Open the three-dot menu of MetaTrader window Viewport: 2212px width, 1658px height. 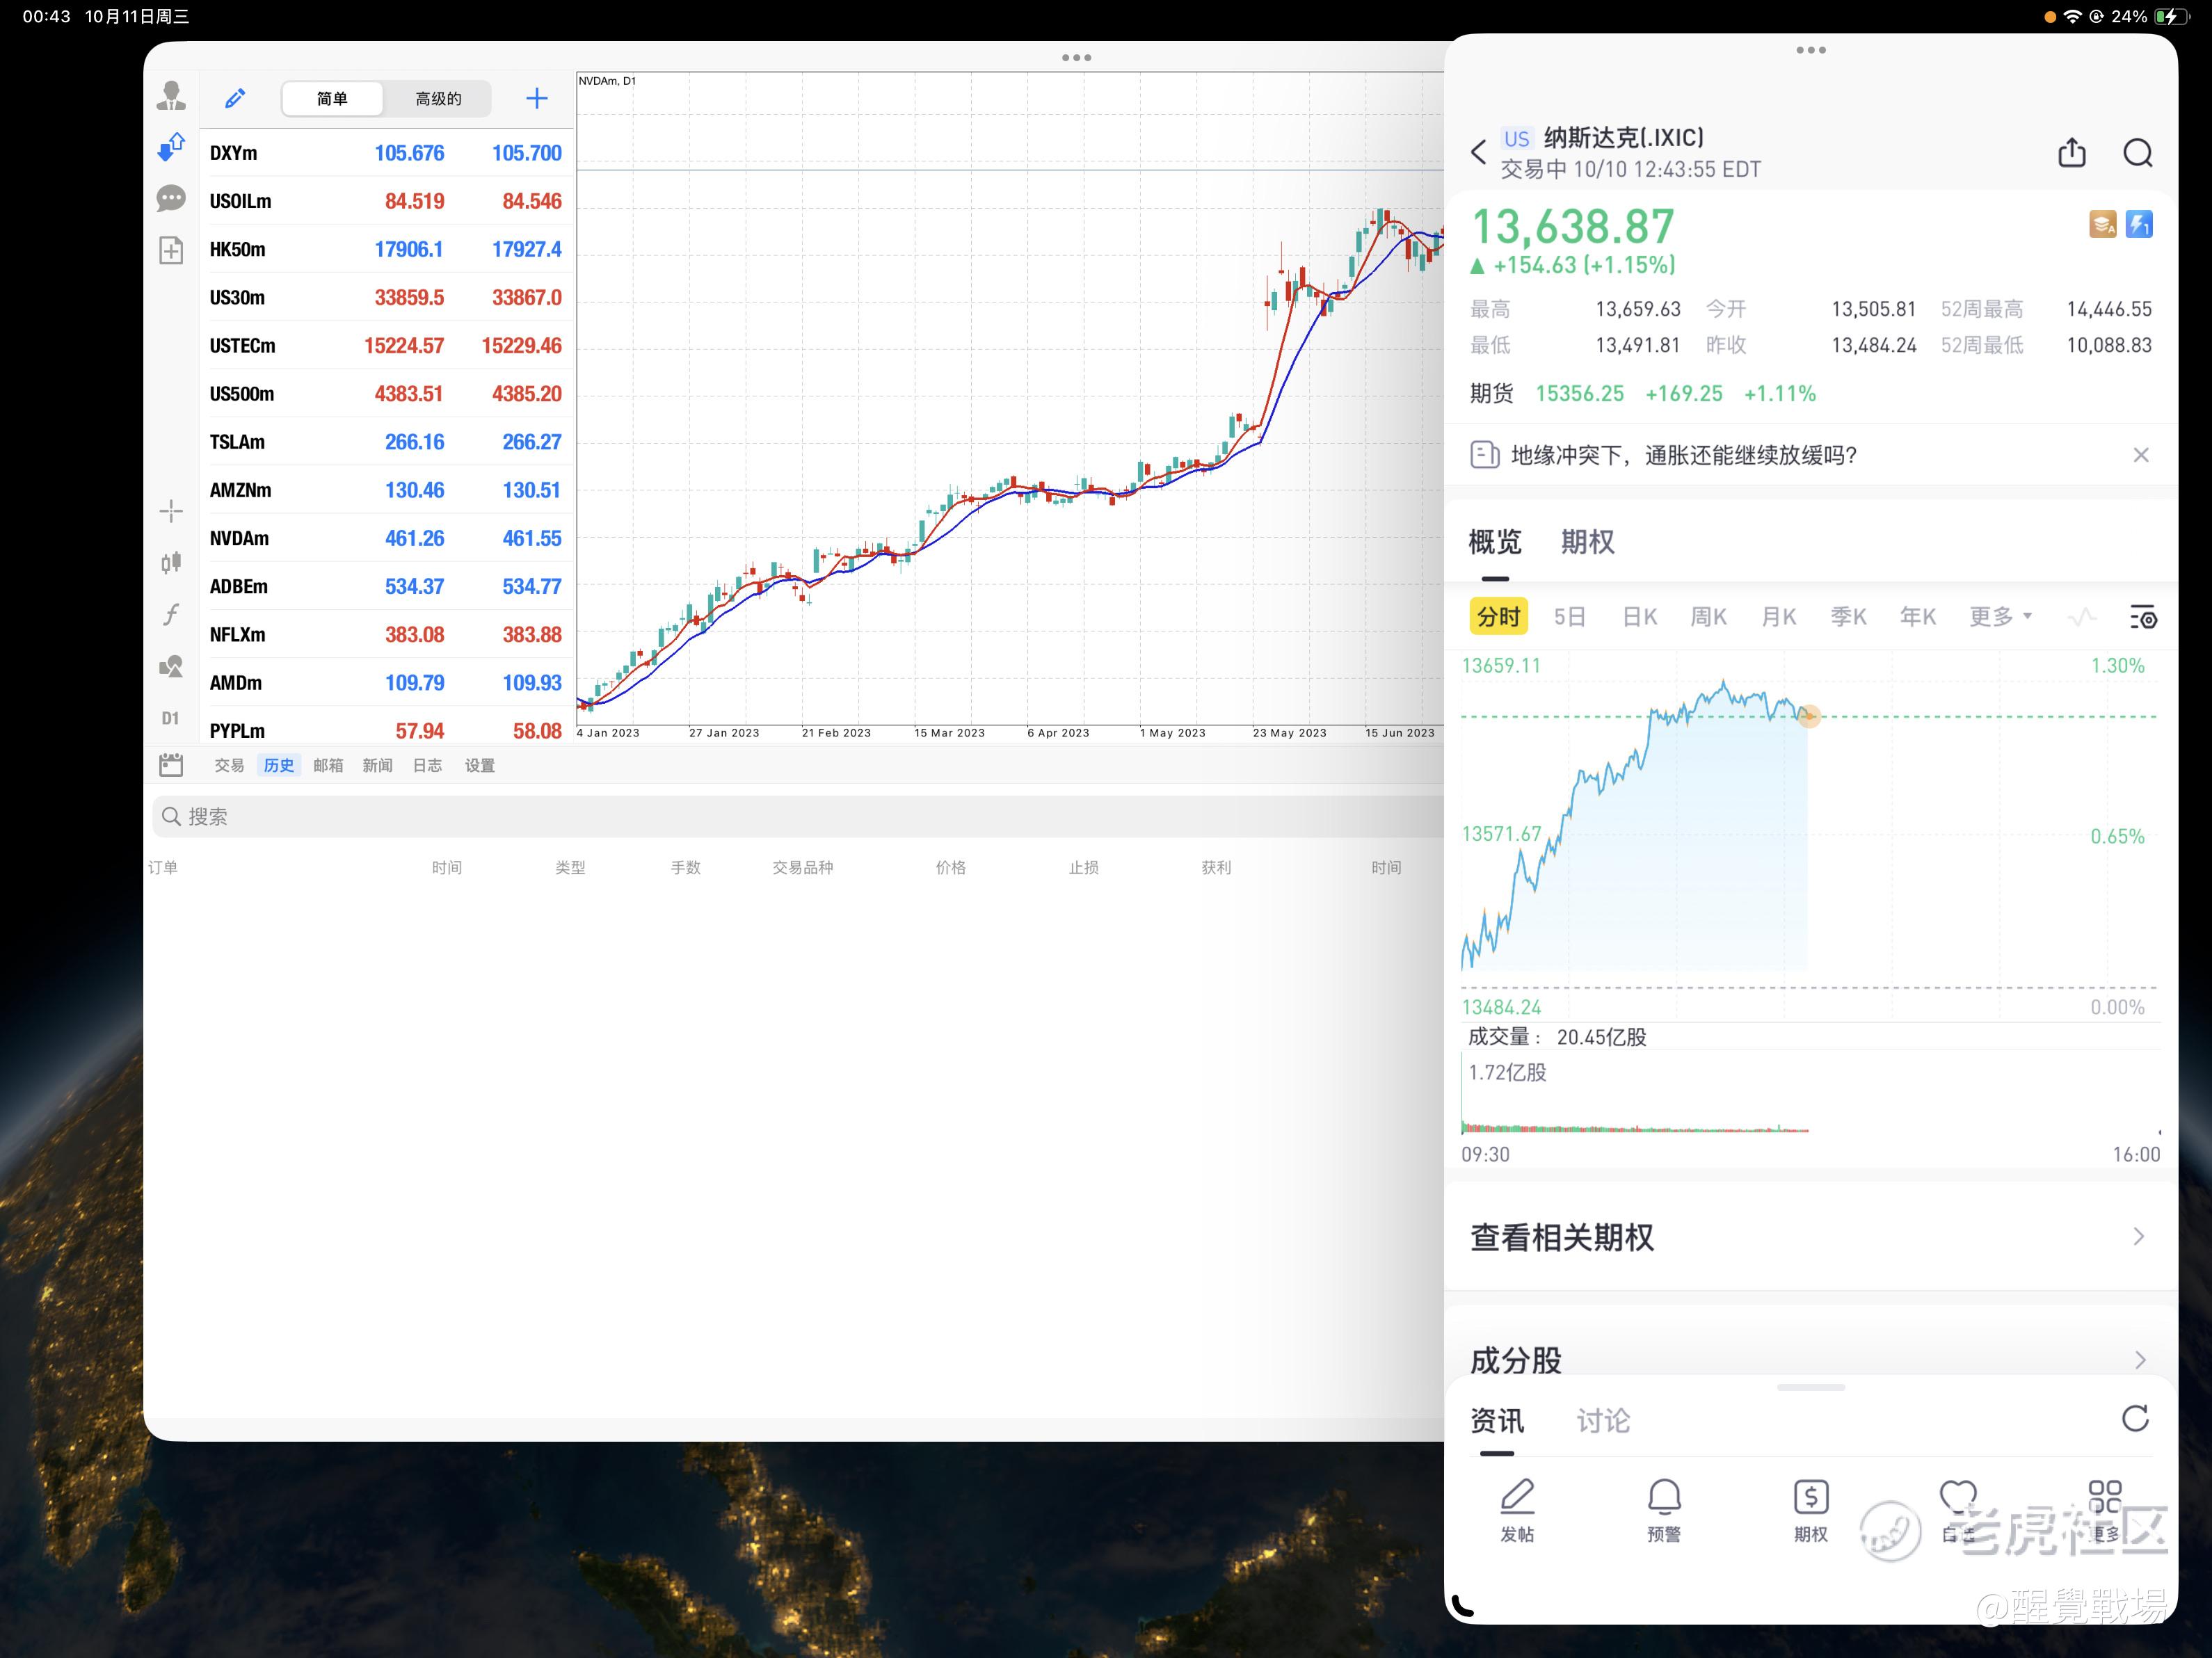click(1076, 58)
